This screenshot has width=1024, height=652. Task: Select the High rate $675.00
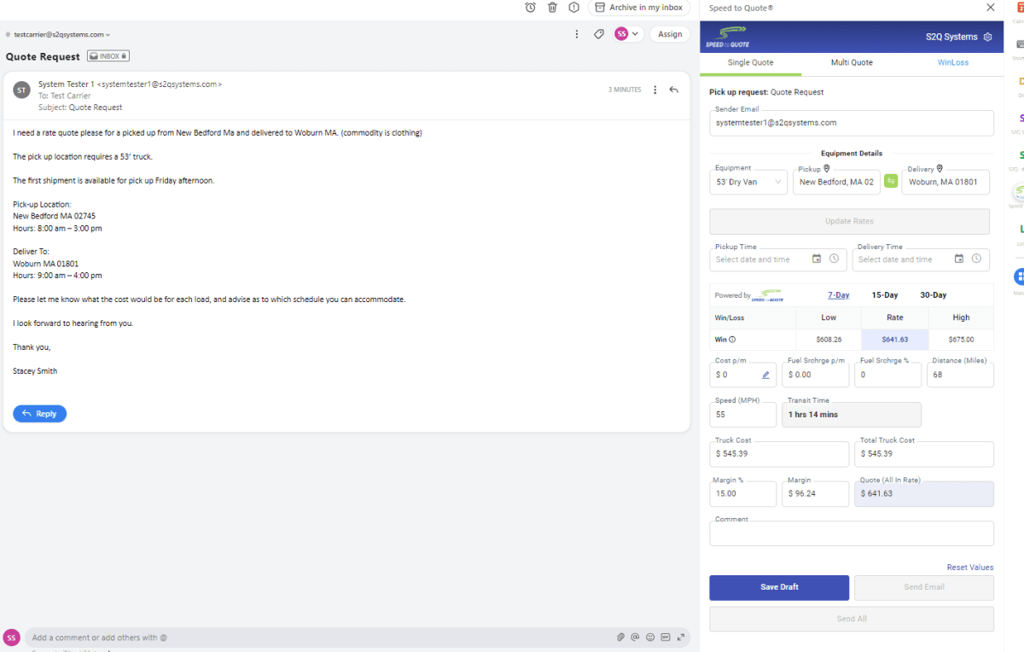point(961,340)
